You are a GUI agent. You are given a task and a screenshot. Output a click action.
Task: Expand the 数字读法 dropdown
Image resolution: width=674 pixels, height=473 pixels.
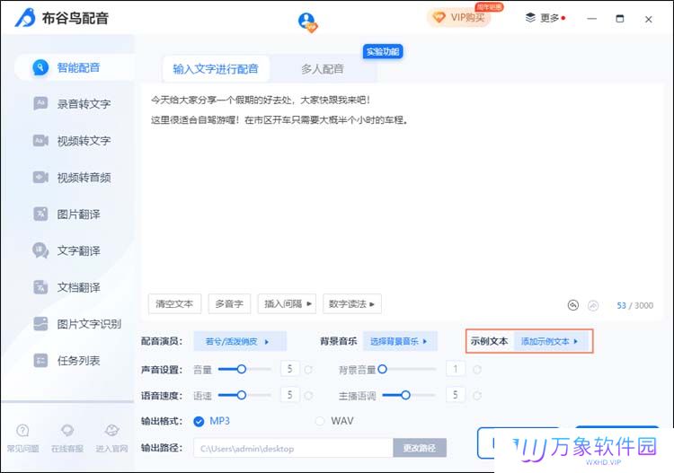click(352, 304)
